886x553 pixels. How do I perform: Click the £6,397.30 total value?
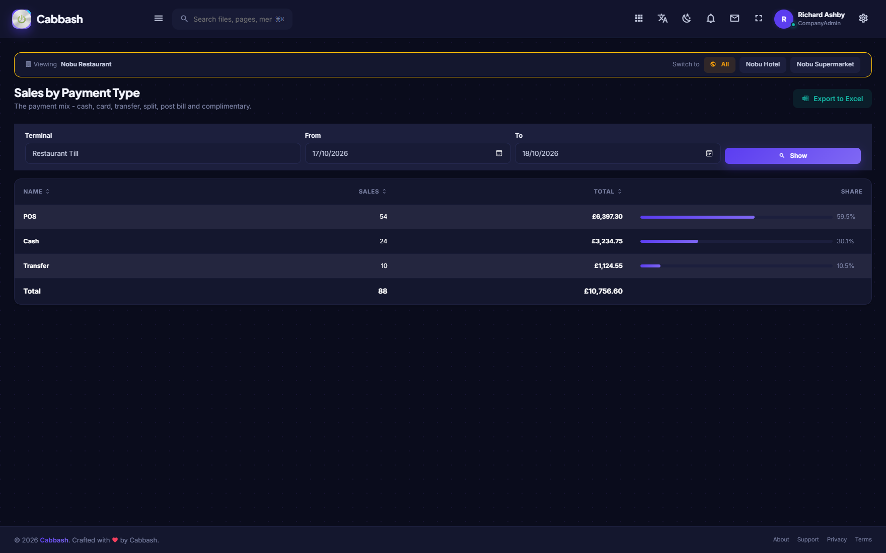pos(607,217)
